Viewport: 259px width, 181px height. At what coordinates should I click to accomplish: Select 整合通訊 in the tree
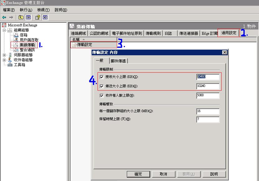27,50
